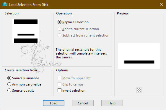Enable the Invert selection checkbox

(59, 91)
